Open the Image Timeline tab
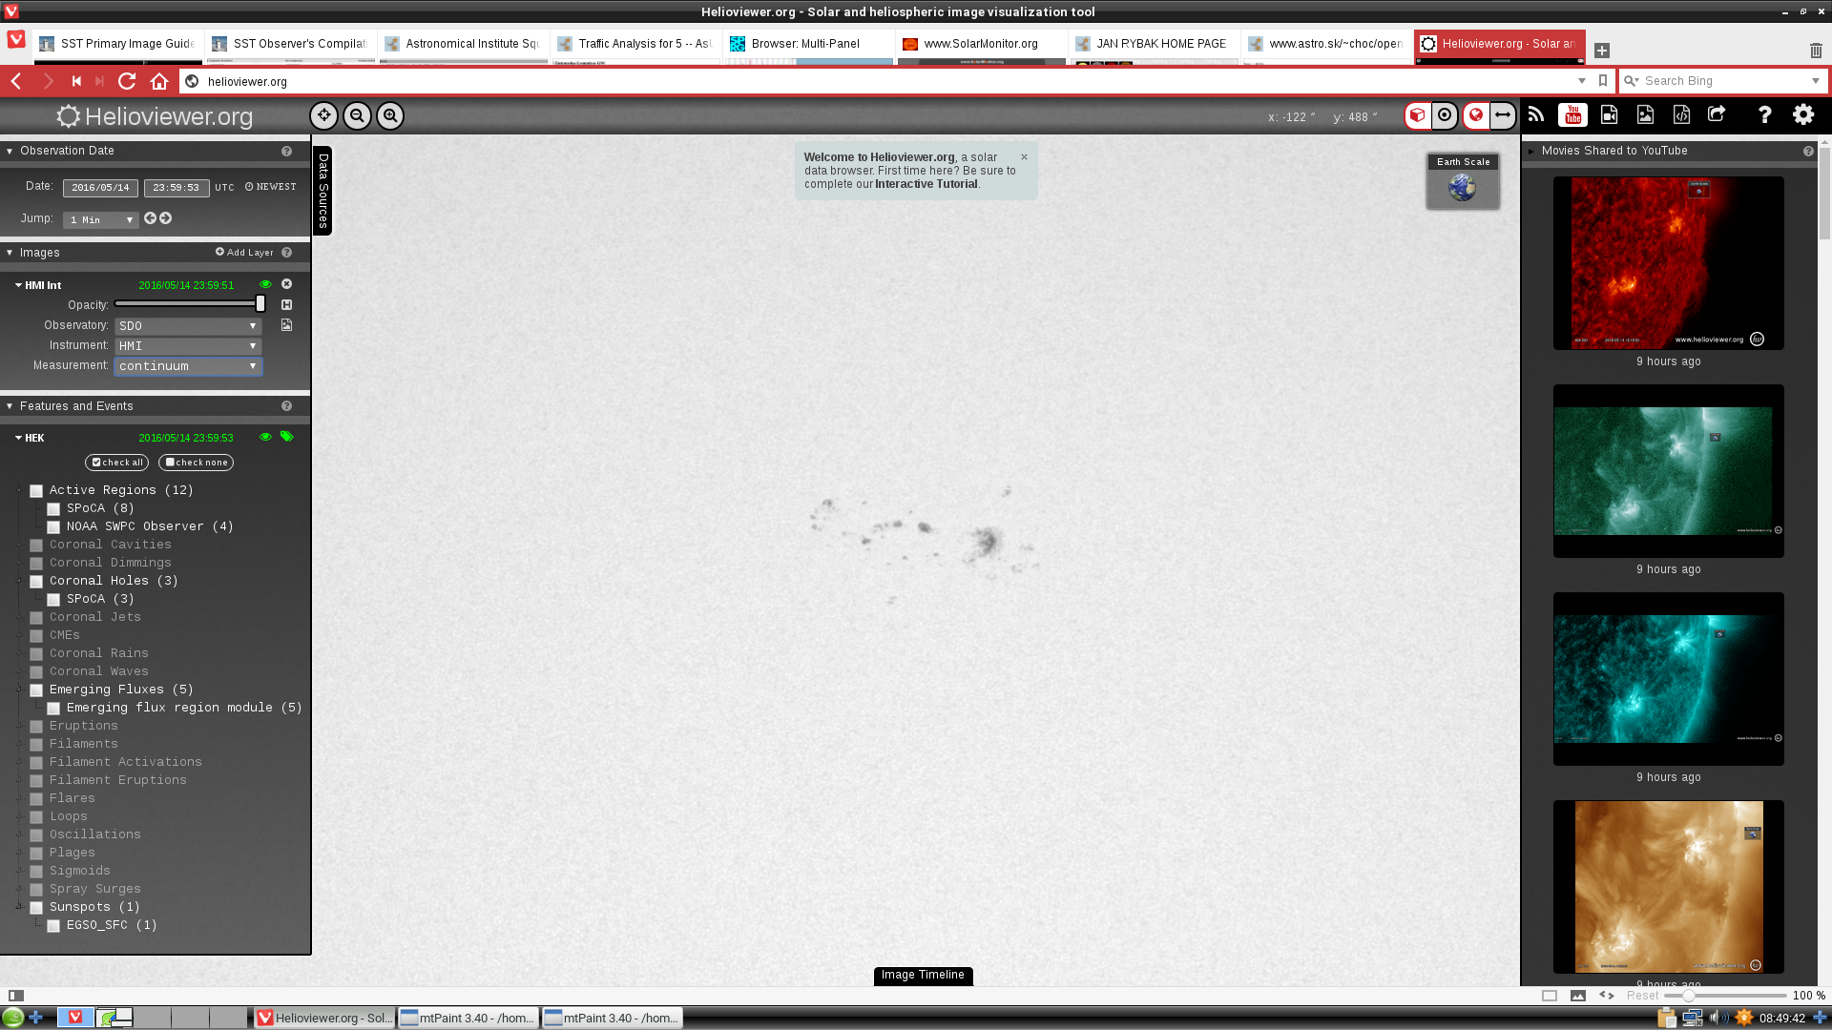The height and width of the screenshot is (1030, 1832). tap(923, 975)
